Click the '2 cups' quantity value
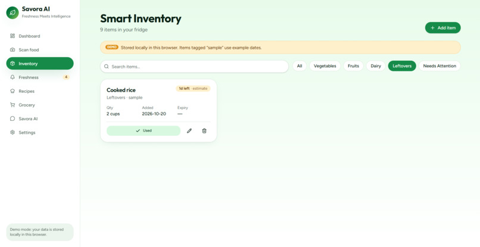 click(x=113, y=114)
